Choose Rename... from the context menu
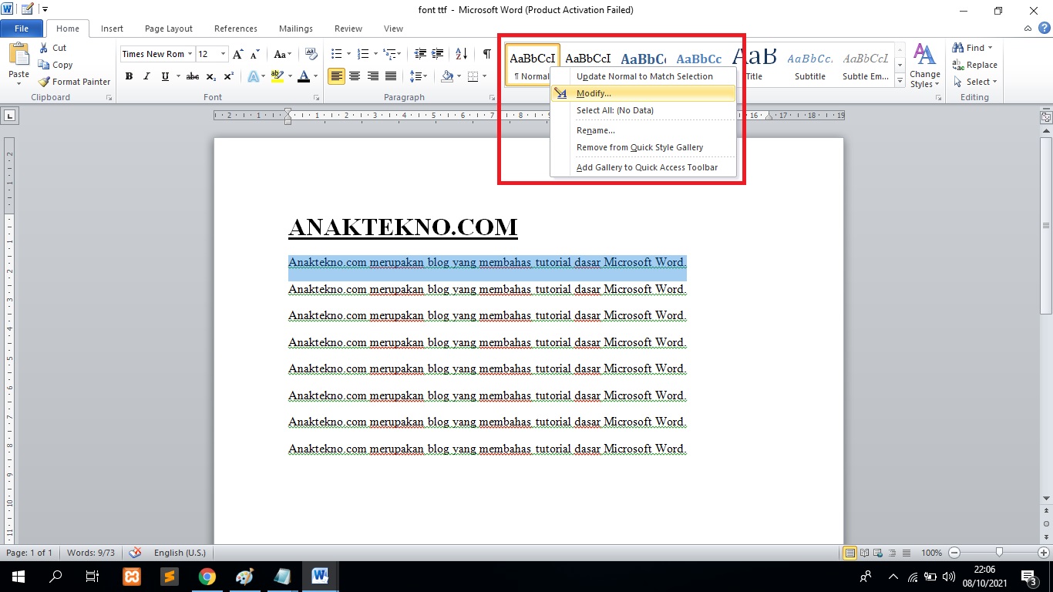 [x=644, y=130]
